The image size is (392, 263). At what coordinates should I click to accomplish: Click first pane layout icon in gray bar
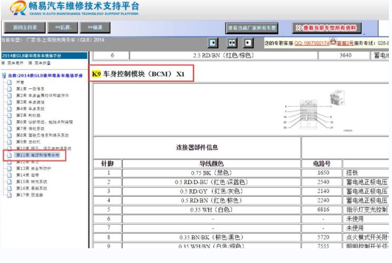coord(213,43)
